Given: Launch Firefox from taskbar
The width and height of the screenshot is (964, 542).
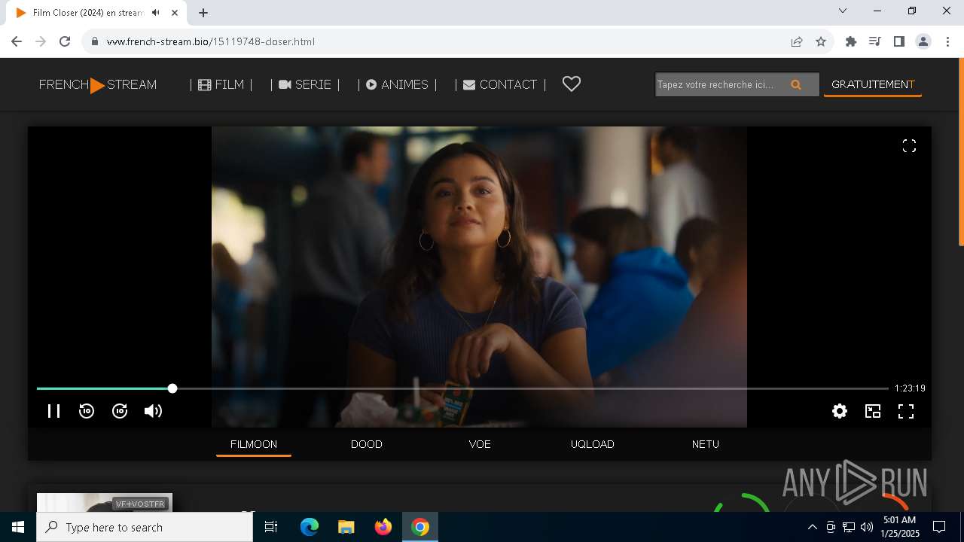Looking at the screenshot, I should click(383, 527).
